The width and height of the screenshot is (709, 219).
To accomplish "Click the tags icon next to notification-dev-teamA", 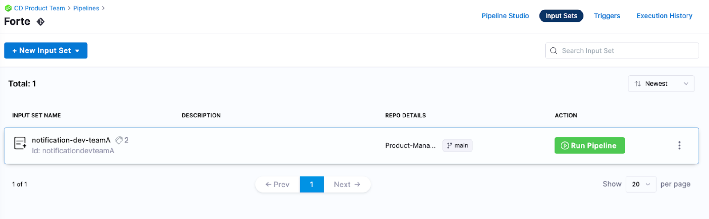I will 119,140.
